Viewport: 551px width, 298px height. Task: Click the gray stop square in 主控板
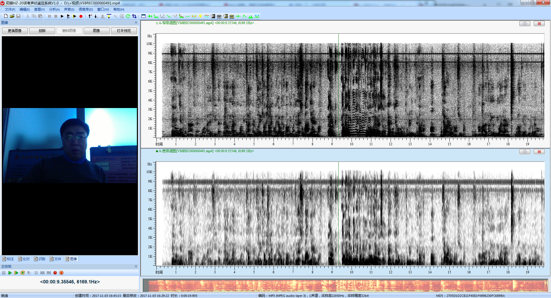4,273
